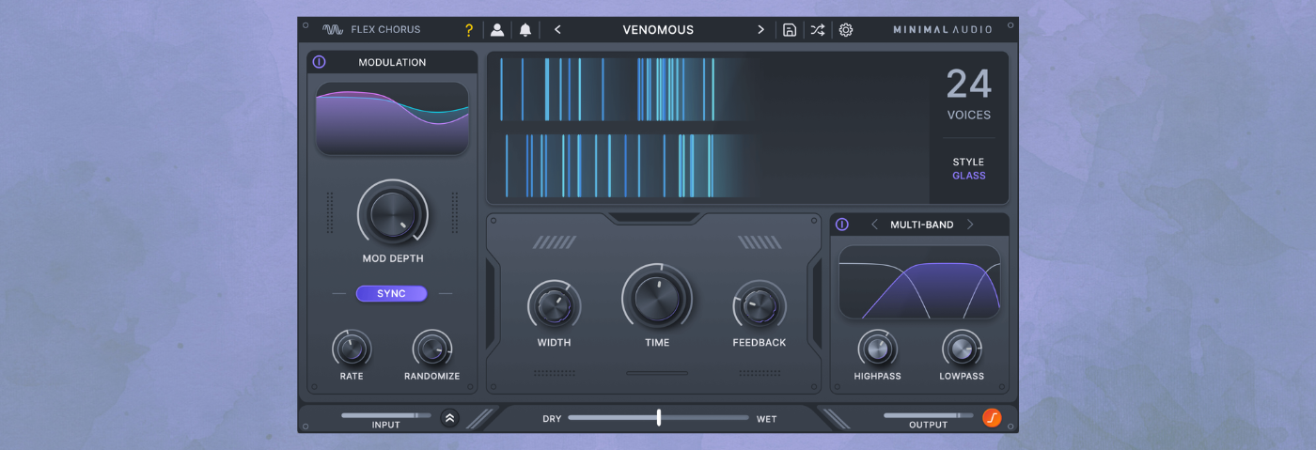Click the Output level slider
1316x450 pixels.
pyautogui.click(x=929, y=415)
